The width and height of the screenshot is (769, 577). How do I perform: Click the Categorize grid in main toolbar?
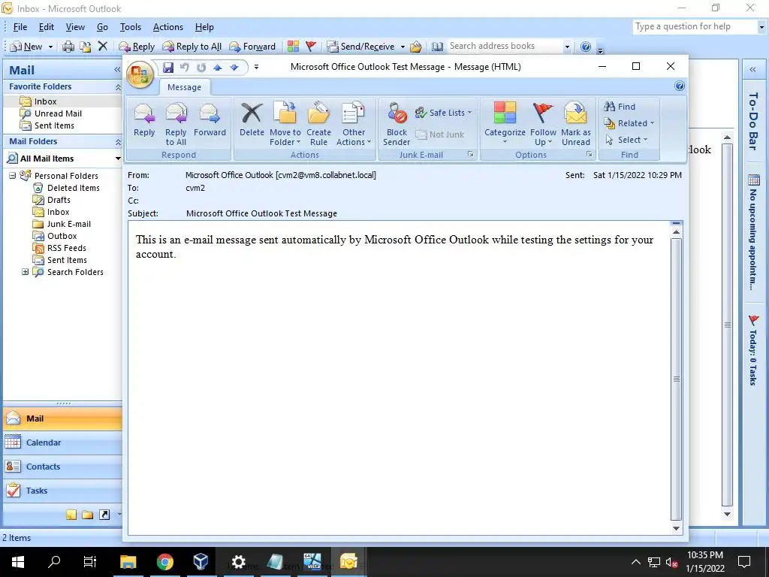click(x=294, y=47)
